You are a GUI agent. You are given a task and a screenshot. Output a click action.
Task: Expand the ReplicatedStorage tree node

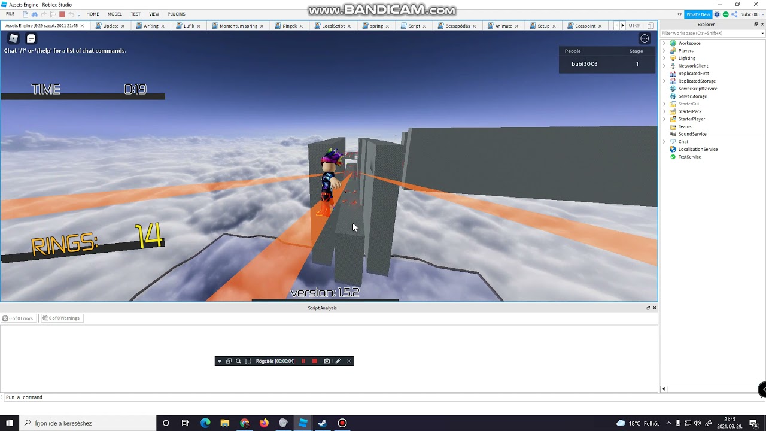[664, 81]
